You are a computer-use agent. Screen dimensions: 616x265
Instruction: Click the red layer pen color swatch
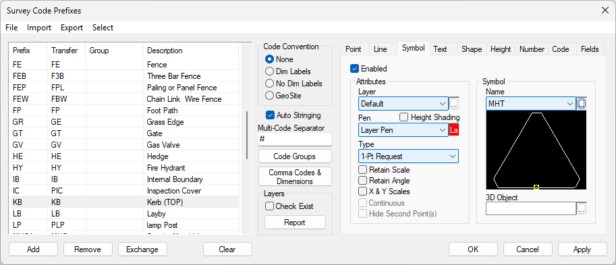tap(454, 130)
